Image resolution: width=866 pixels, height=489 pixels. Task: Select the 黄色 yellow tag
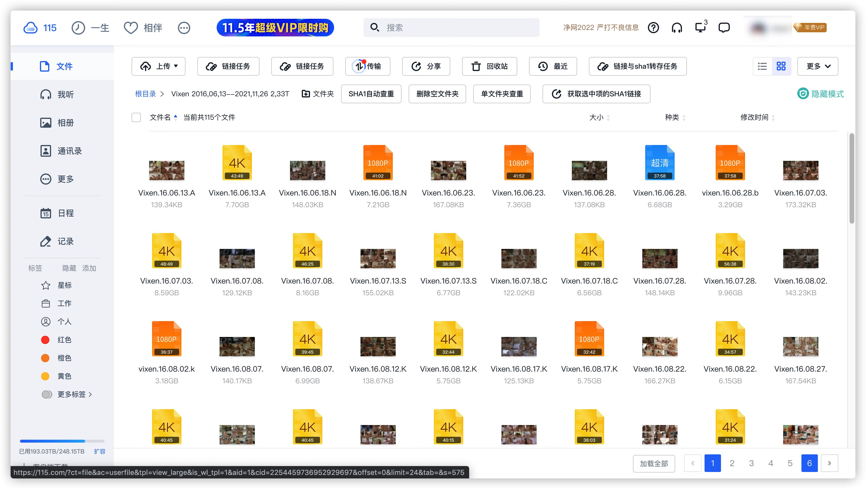tap(56, 376)
